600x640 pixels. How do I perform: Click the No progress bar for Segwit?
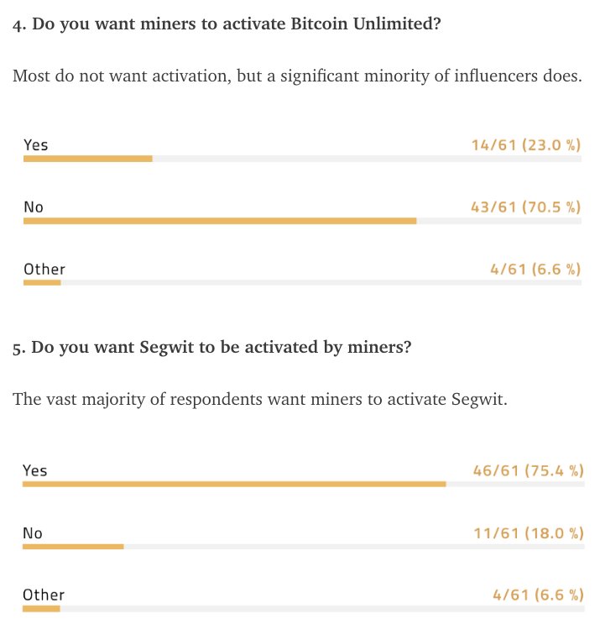pos(304,547)
